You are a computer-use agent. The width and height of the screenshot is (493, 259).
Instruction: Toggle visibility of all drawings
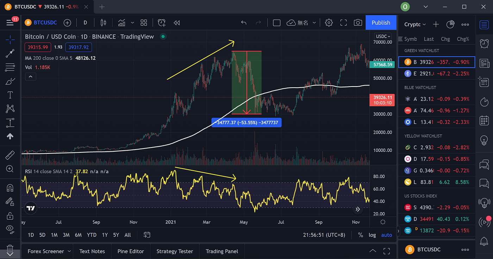tap(10, 229)
